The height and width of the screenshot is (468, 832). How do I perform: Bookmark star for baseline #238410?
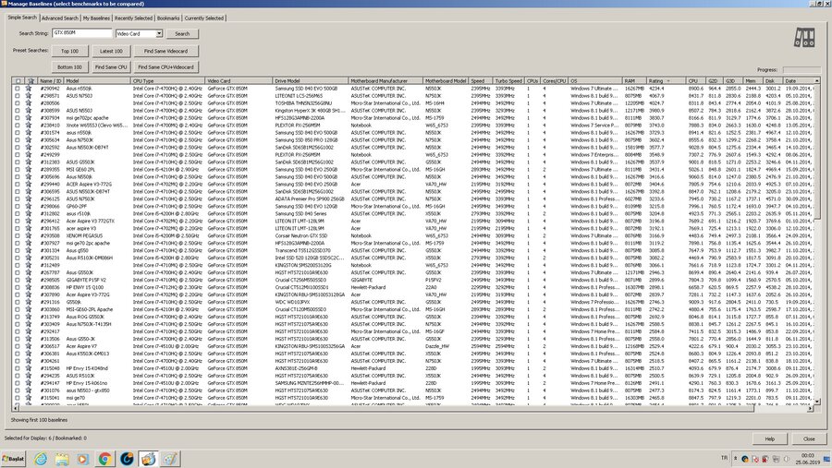(x=29, y=126)
